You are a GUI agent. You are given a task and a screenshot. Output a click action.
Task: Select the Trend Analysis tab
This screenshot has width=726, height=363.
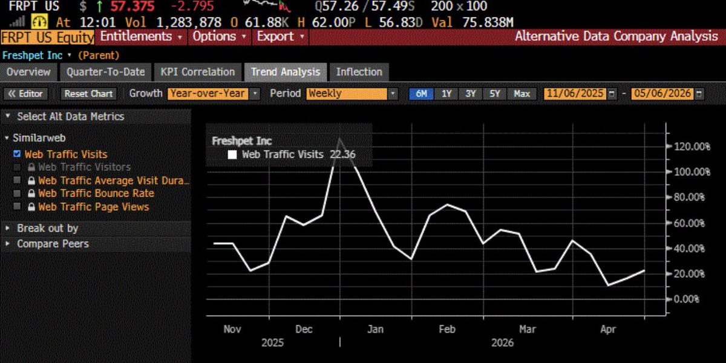[286, 72]
